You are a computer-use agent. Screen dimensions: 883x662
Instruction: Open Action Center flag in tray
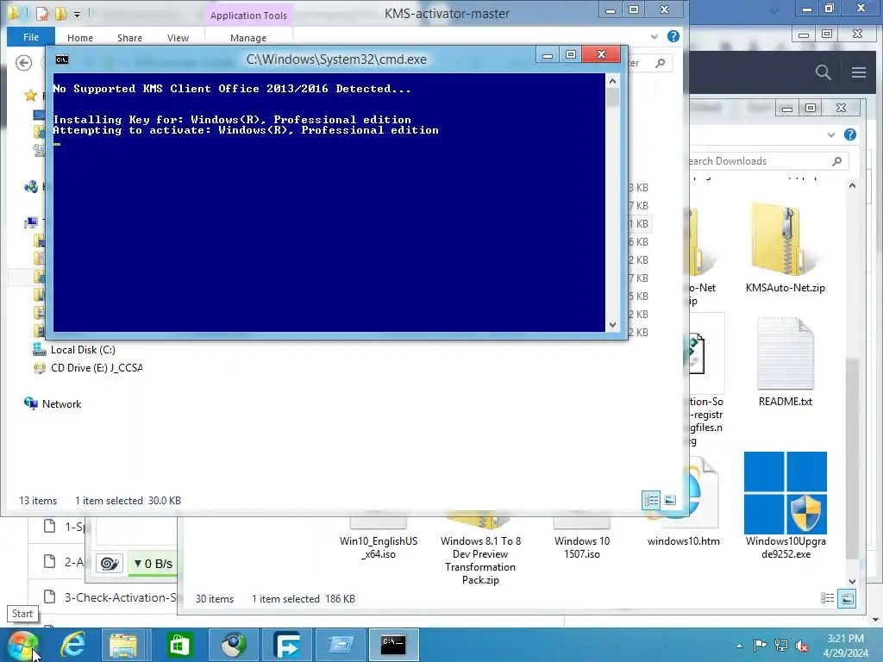click(760, 645)
